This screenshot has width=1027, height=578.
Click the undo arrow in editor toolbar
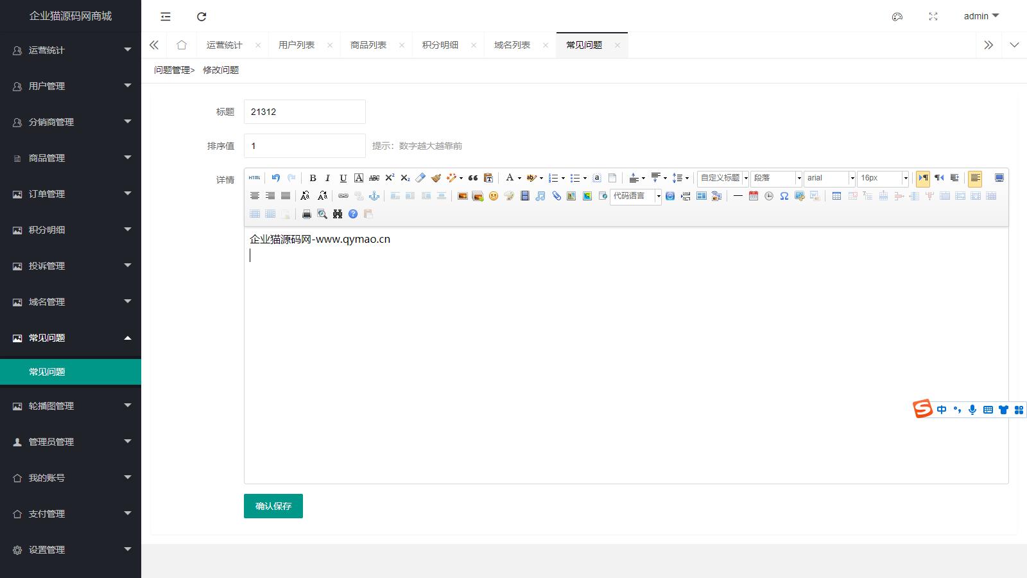[275, 178]
